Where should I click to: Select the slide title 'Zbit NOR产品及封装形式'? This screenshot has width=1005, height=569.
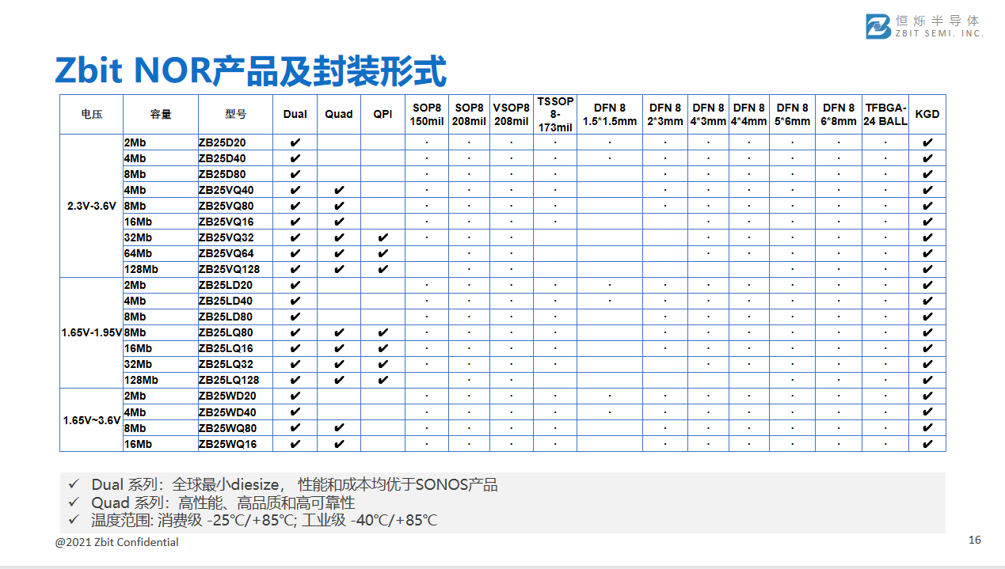click(250, 70)
